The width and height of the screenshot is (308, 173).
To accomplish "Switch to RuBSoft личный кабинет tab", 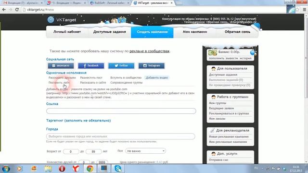I will 109,3.
